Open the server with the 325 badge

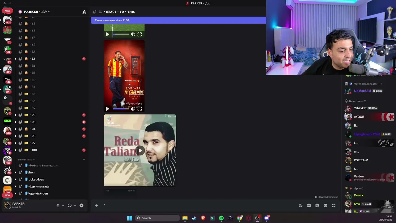(x=7, y=130)
